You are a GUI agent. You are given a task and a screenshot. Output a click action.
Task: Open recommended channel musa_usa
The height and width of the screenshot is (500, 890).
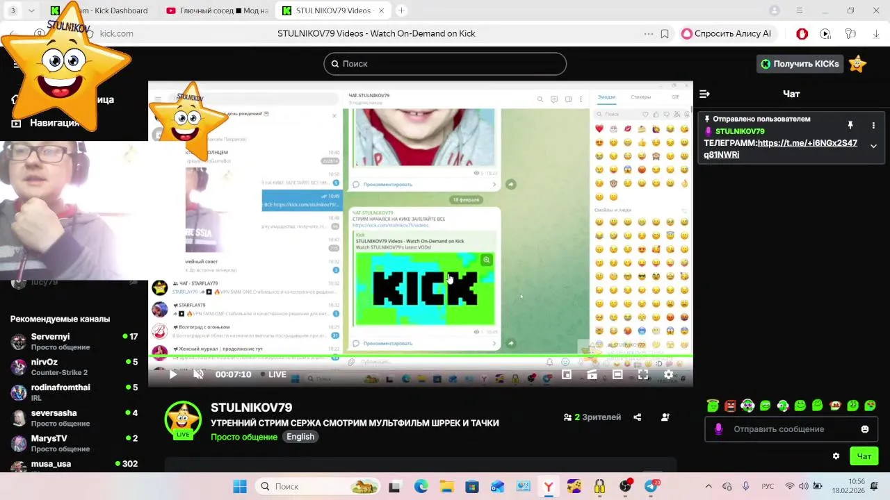coord(74,465)
